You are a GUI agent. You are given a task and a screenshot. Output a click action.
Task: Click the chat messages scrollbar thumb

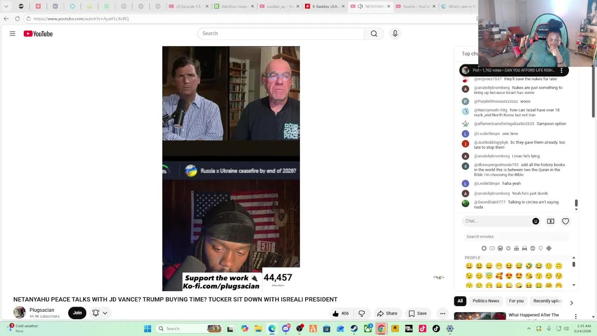[x=576, y=203]
